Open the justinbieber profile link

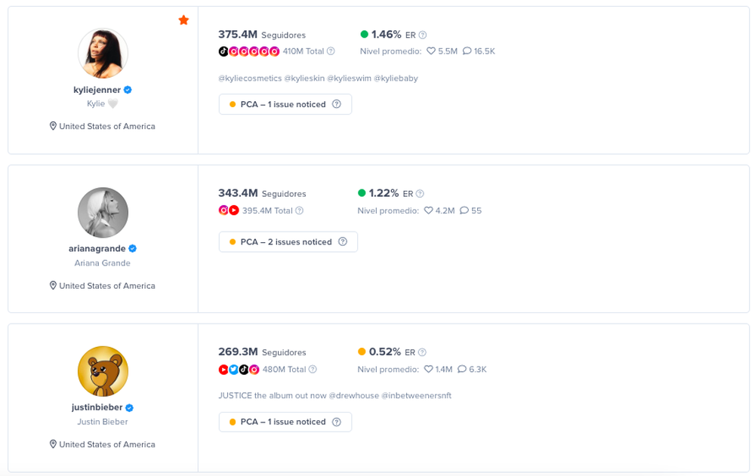coord(97,407)
